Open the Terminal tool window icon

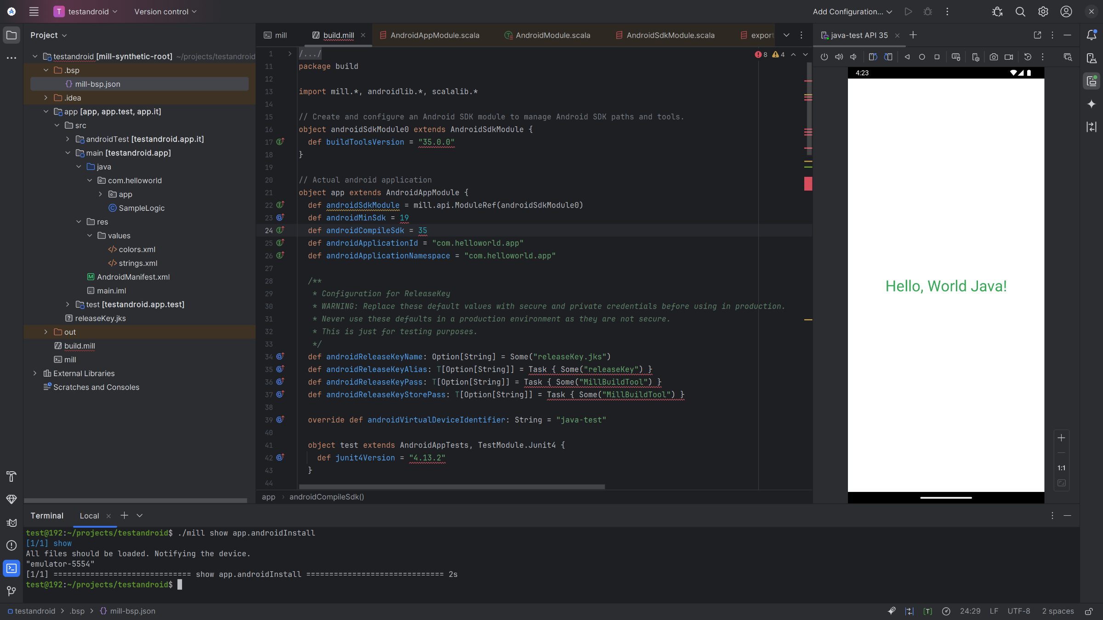[11, 568]
